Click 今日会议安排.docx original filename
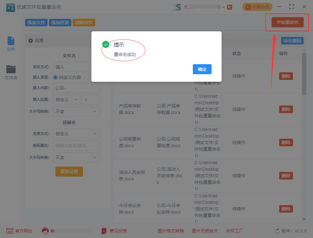The height and width of the screenshot is (238, 313). coord(130,209)
